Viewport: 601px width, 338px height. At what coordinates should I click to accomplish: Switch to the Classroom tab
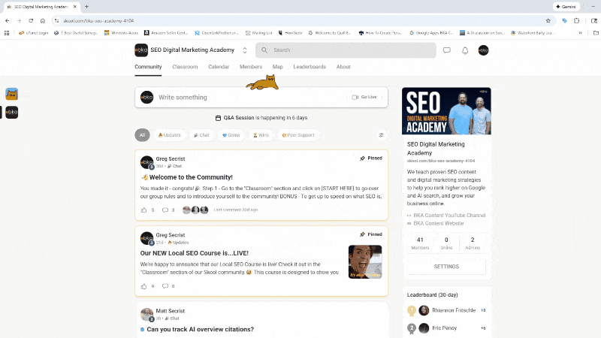(185, 67)
